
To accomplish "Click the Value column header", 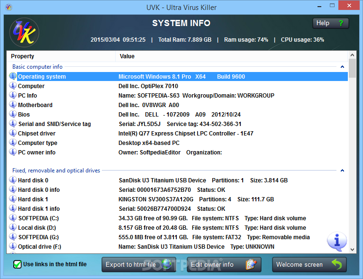I will click(x=232, y=56).
